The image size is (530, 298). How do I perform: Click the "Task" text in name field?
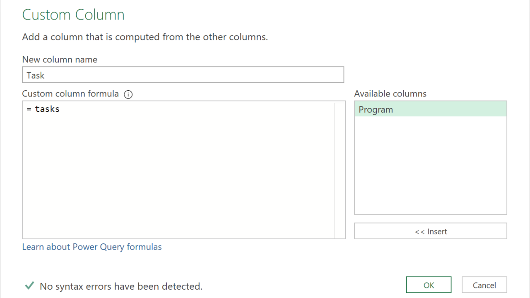pyautogui.click(x=36, y=75)
